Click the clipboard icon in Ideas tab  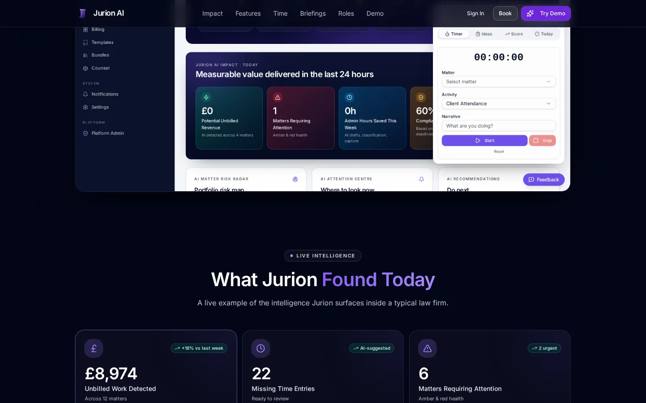coord(478,34)
